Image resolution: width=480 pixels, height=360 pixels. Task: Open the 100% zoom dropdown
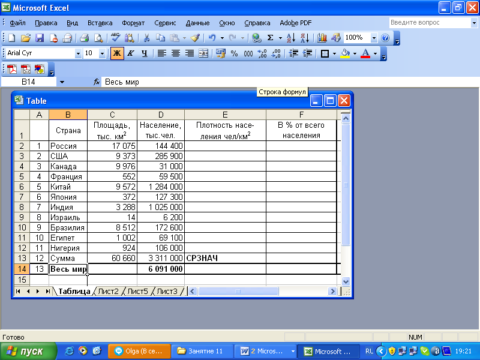[x=374, y=38]
